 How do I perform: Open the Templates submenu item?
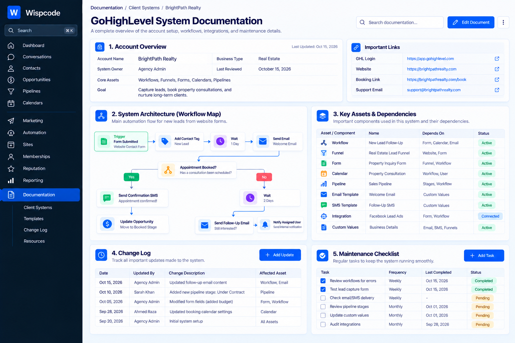[x=34, y=219]
